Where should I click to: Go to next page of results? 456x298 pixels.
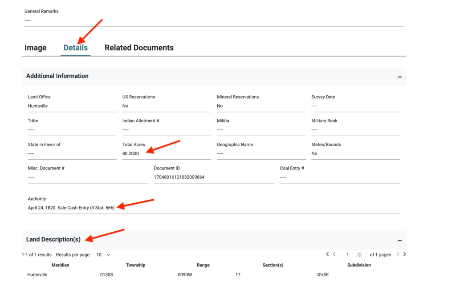point(398,254)
